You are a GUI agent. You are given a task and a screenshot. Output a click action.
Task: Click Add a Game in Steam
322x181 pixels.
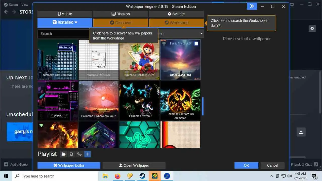[x=16, y=164]
